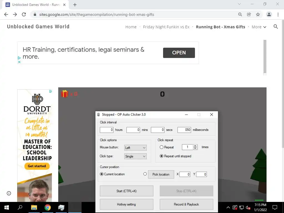Close the Unblocked Games World tab
284x213 pixels.
coord(64,5)
